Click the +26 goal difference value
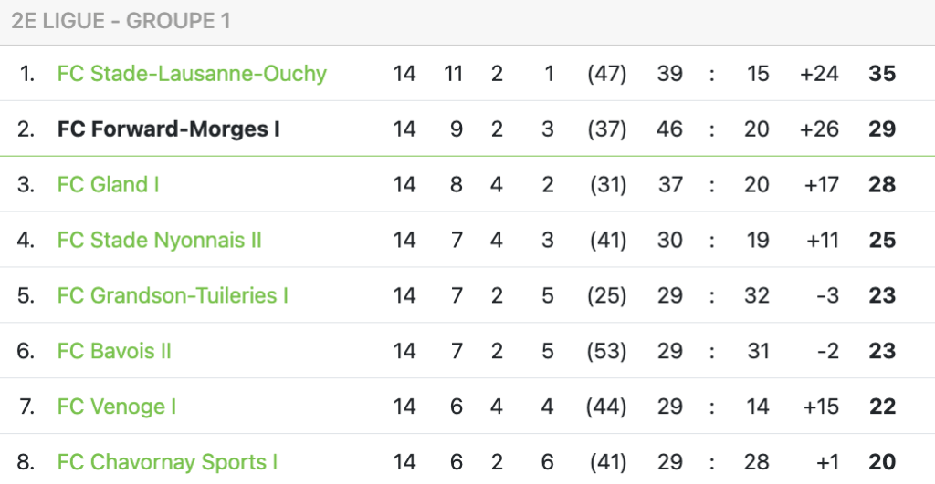The width and height of the screenshot is (935, 484). 819,129
